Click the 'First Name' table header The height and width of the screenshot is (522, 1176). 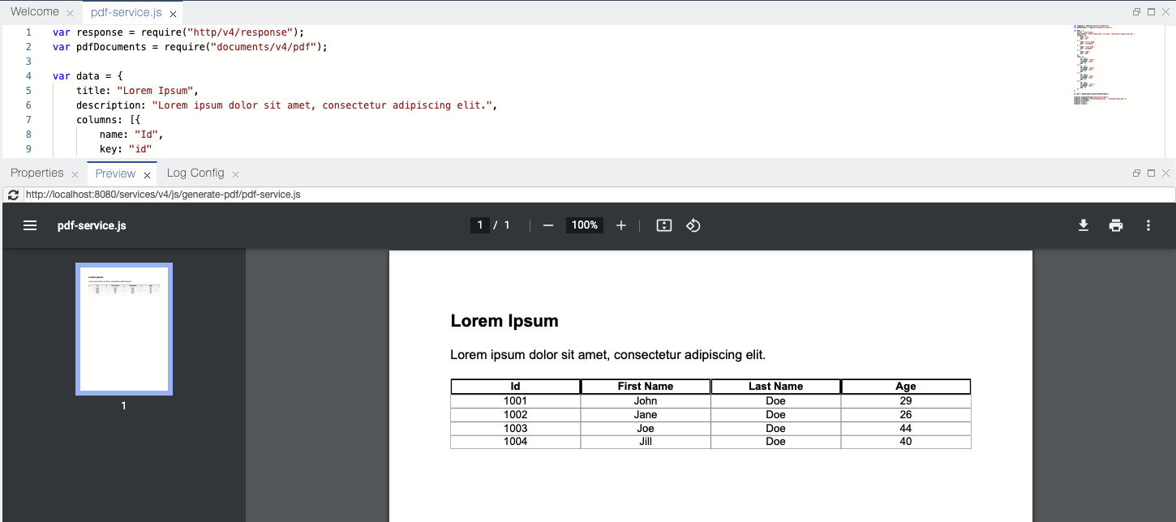(646, 387)
